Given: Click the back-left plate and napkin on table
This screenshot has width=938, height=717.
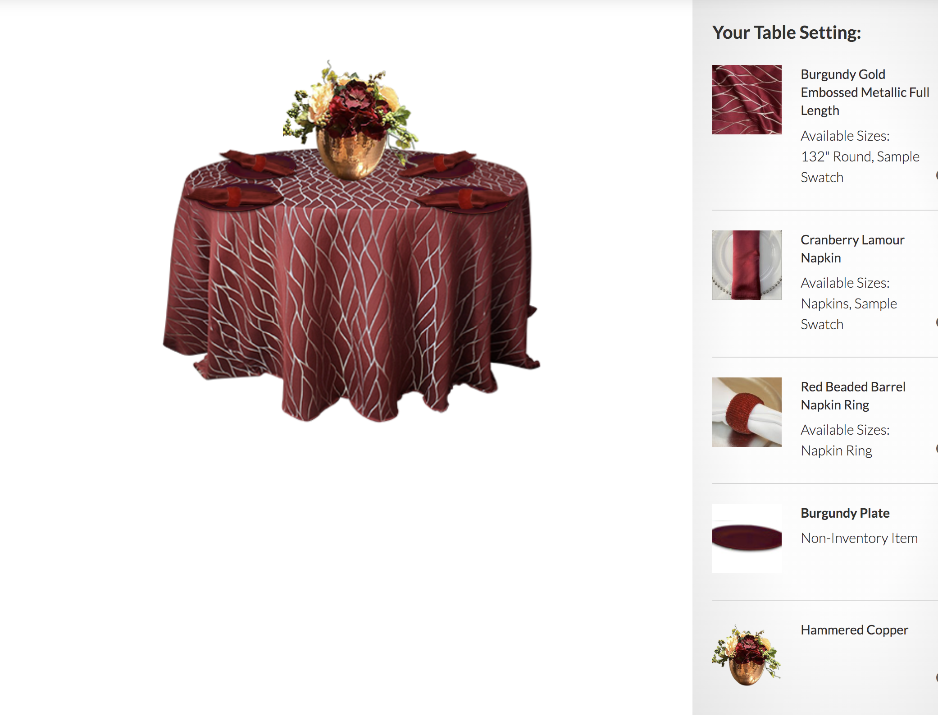Looking at the screenshot, I should pyautogui.click(x=259, y=163).
